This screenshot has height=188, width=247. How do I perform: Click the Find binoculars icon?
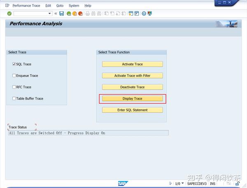(93, 14)
